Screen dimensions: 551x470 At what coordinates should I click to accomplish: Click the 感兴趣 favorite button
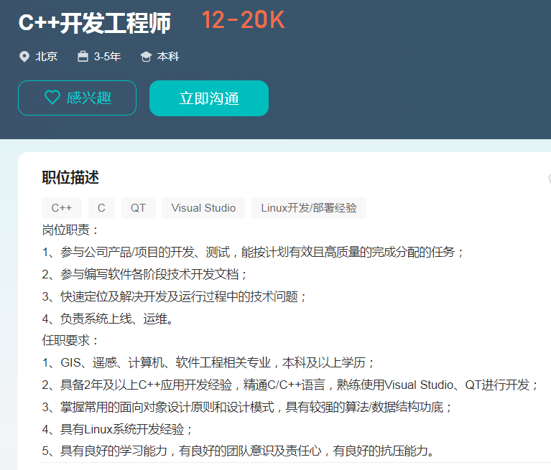pyautogui.click(x=77, y=98)
